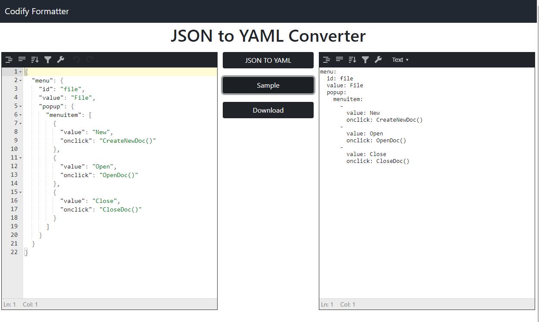The width and height of the screenshot is (539, 322).
Task: Open the Text mode dropdown on the output panel
Action: (399, 60)
